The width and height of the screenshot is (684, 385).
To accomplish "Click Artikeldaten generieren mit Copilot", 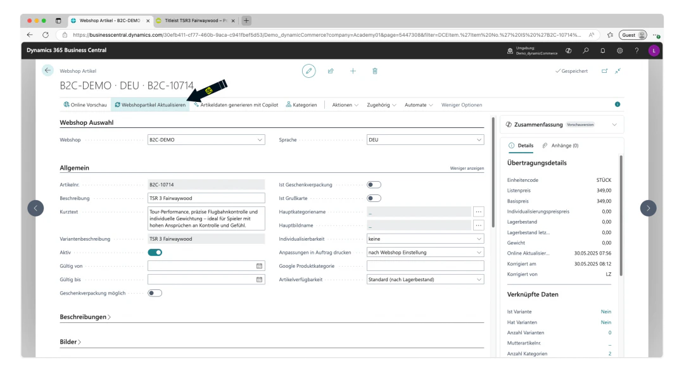I will tap(236, 105).
